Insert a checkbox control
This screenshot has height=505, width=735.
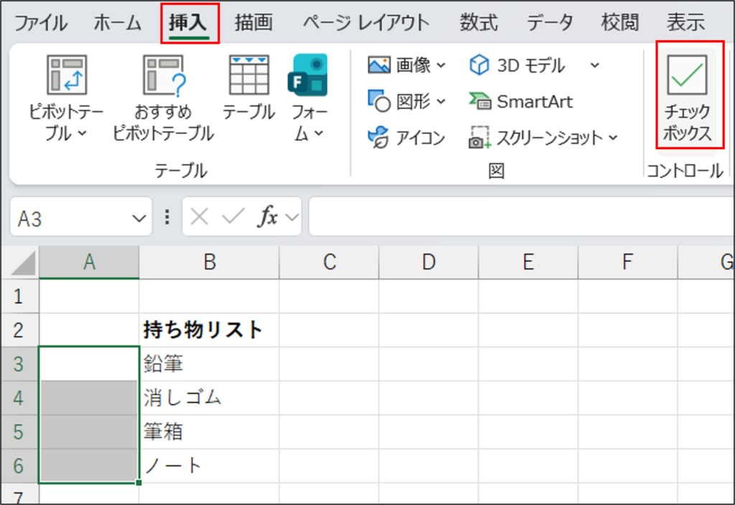688,97
